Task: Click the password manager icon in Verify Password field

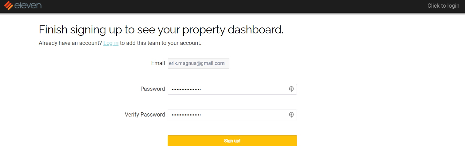Action: 291,115
